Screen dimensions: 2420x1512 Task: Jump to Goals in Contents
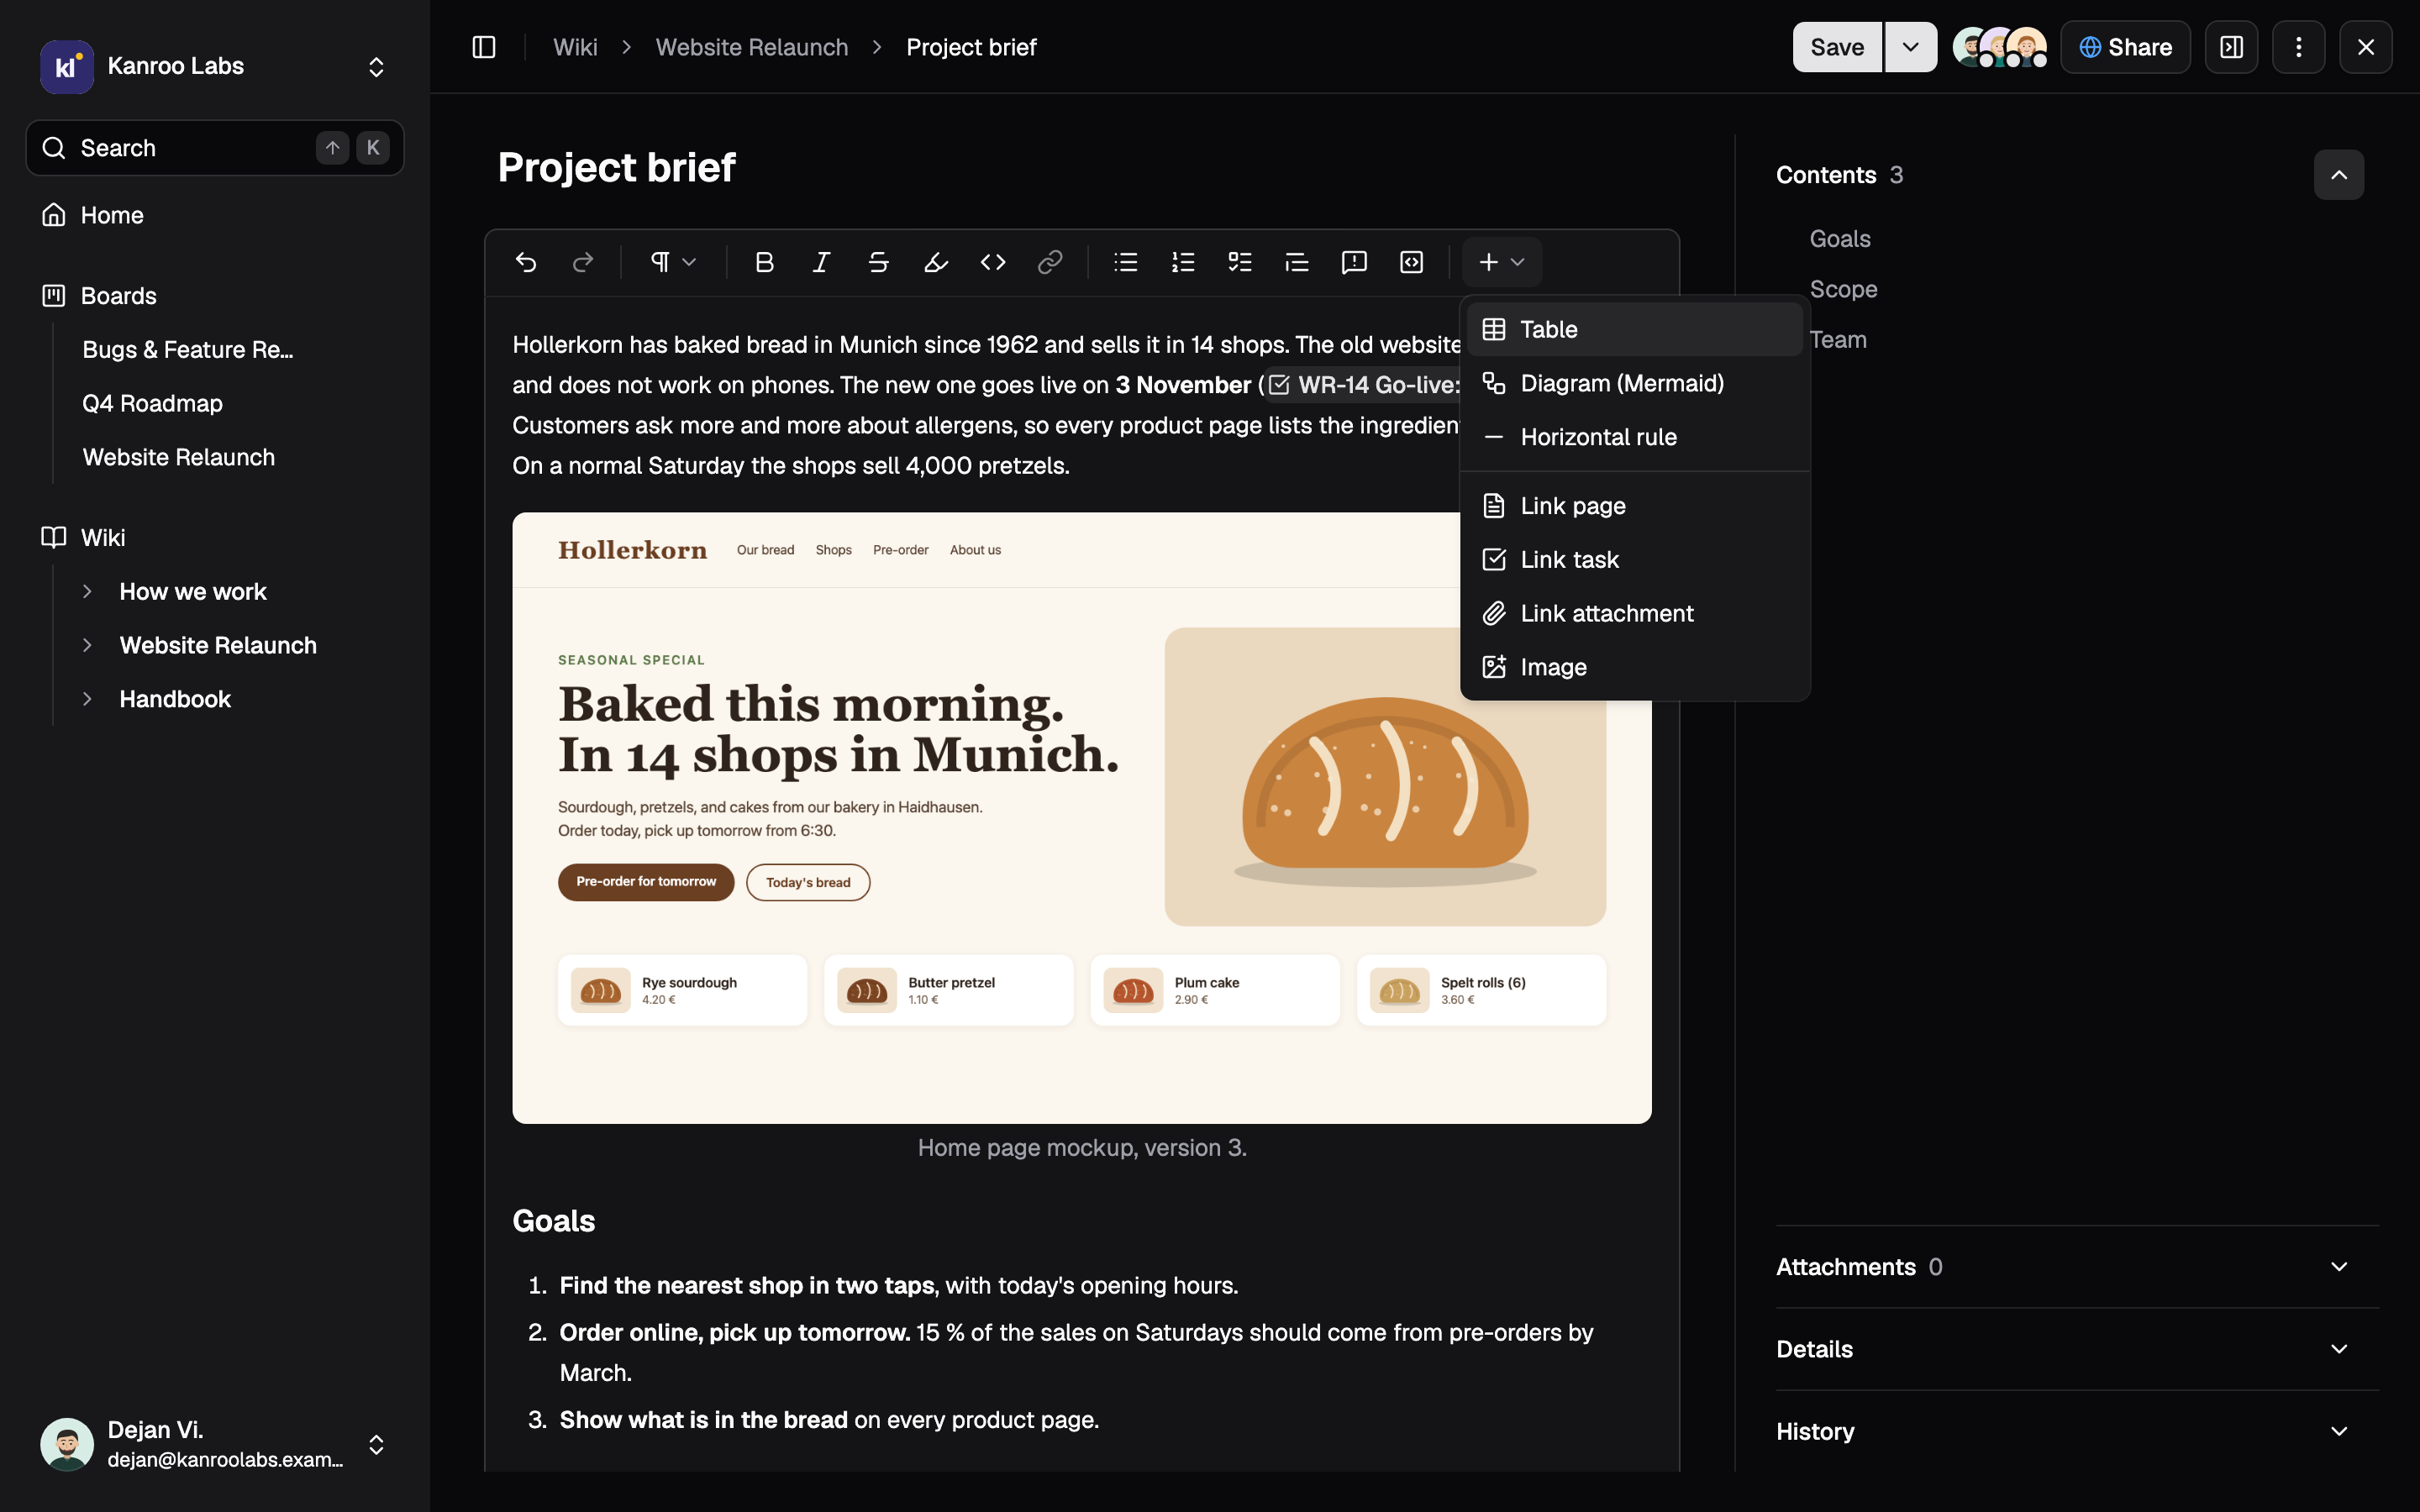point(1840,239)
